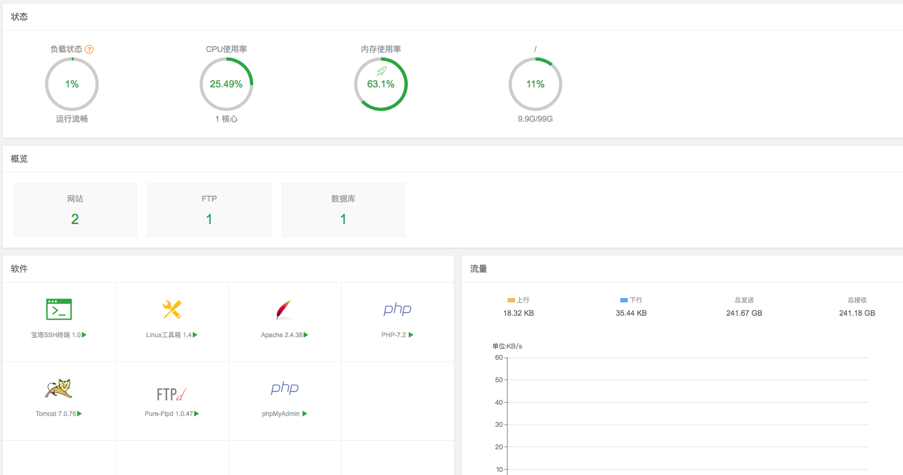Screen dimensions: 903x475
Task: Click the green arrow next to Apache 2.4.38
Action: coord(306,335)
